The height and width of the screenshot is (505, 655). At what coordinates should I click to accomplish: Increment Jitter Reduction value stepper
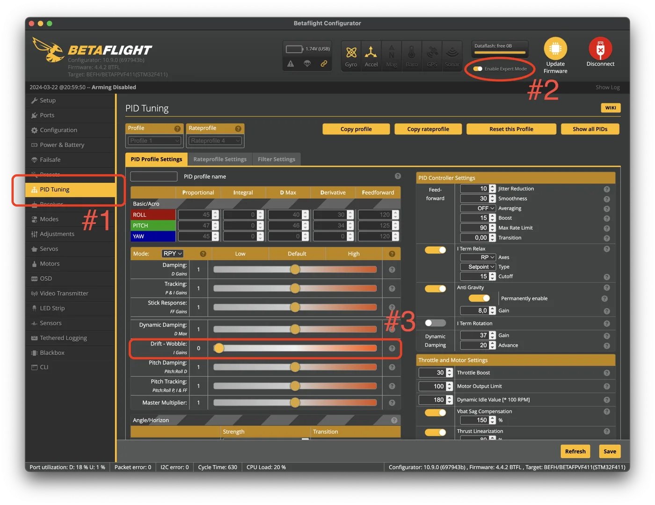click(492, 187)
